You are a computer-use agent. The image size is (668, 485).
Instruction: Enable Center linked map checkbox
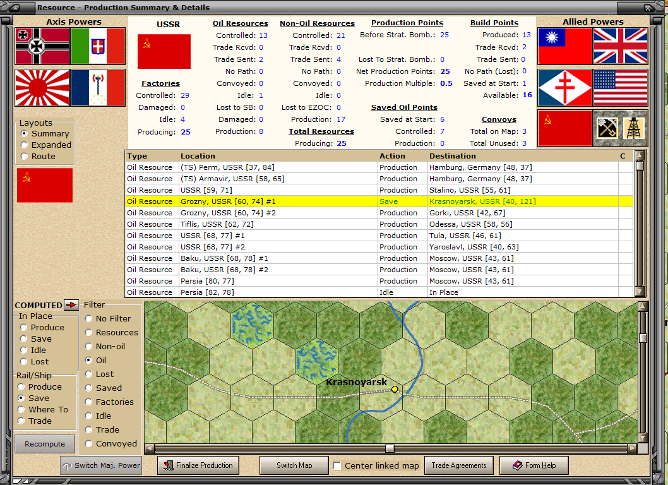337,466
